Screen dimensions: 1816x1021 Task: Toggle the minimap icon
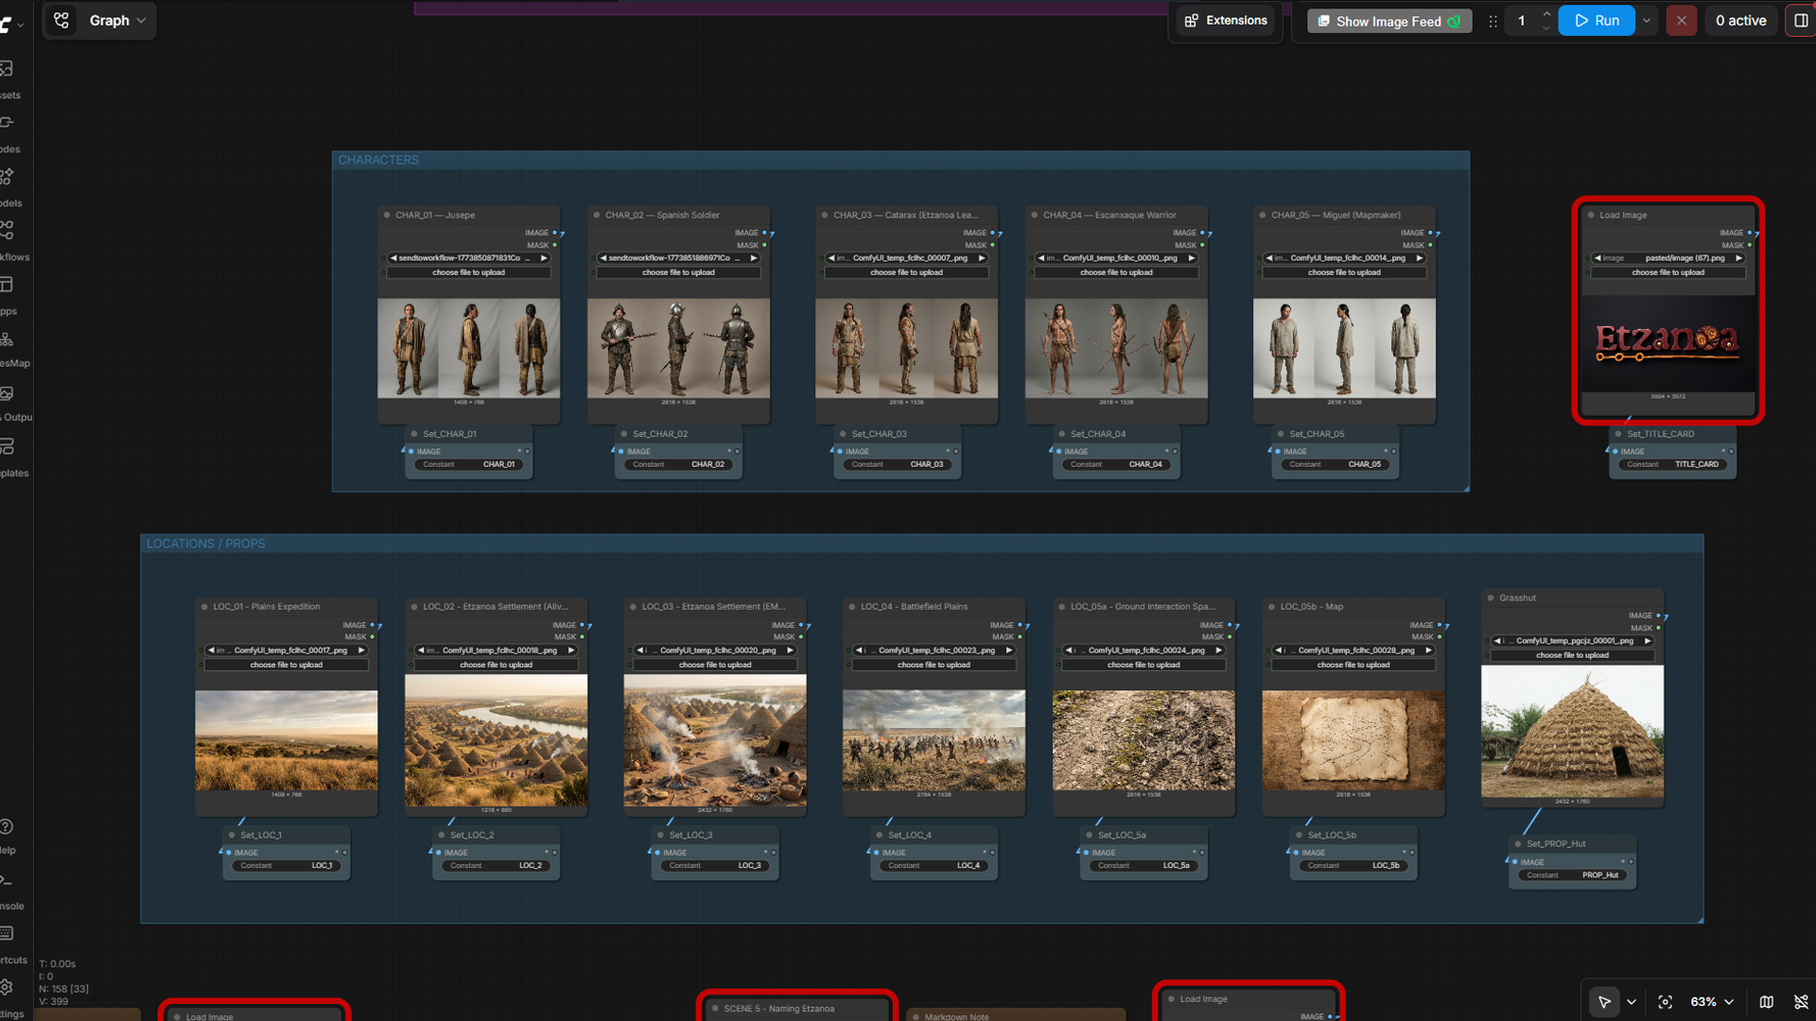click(1766, 1001)
